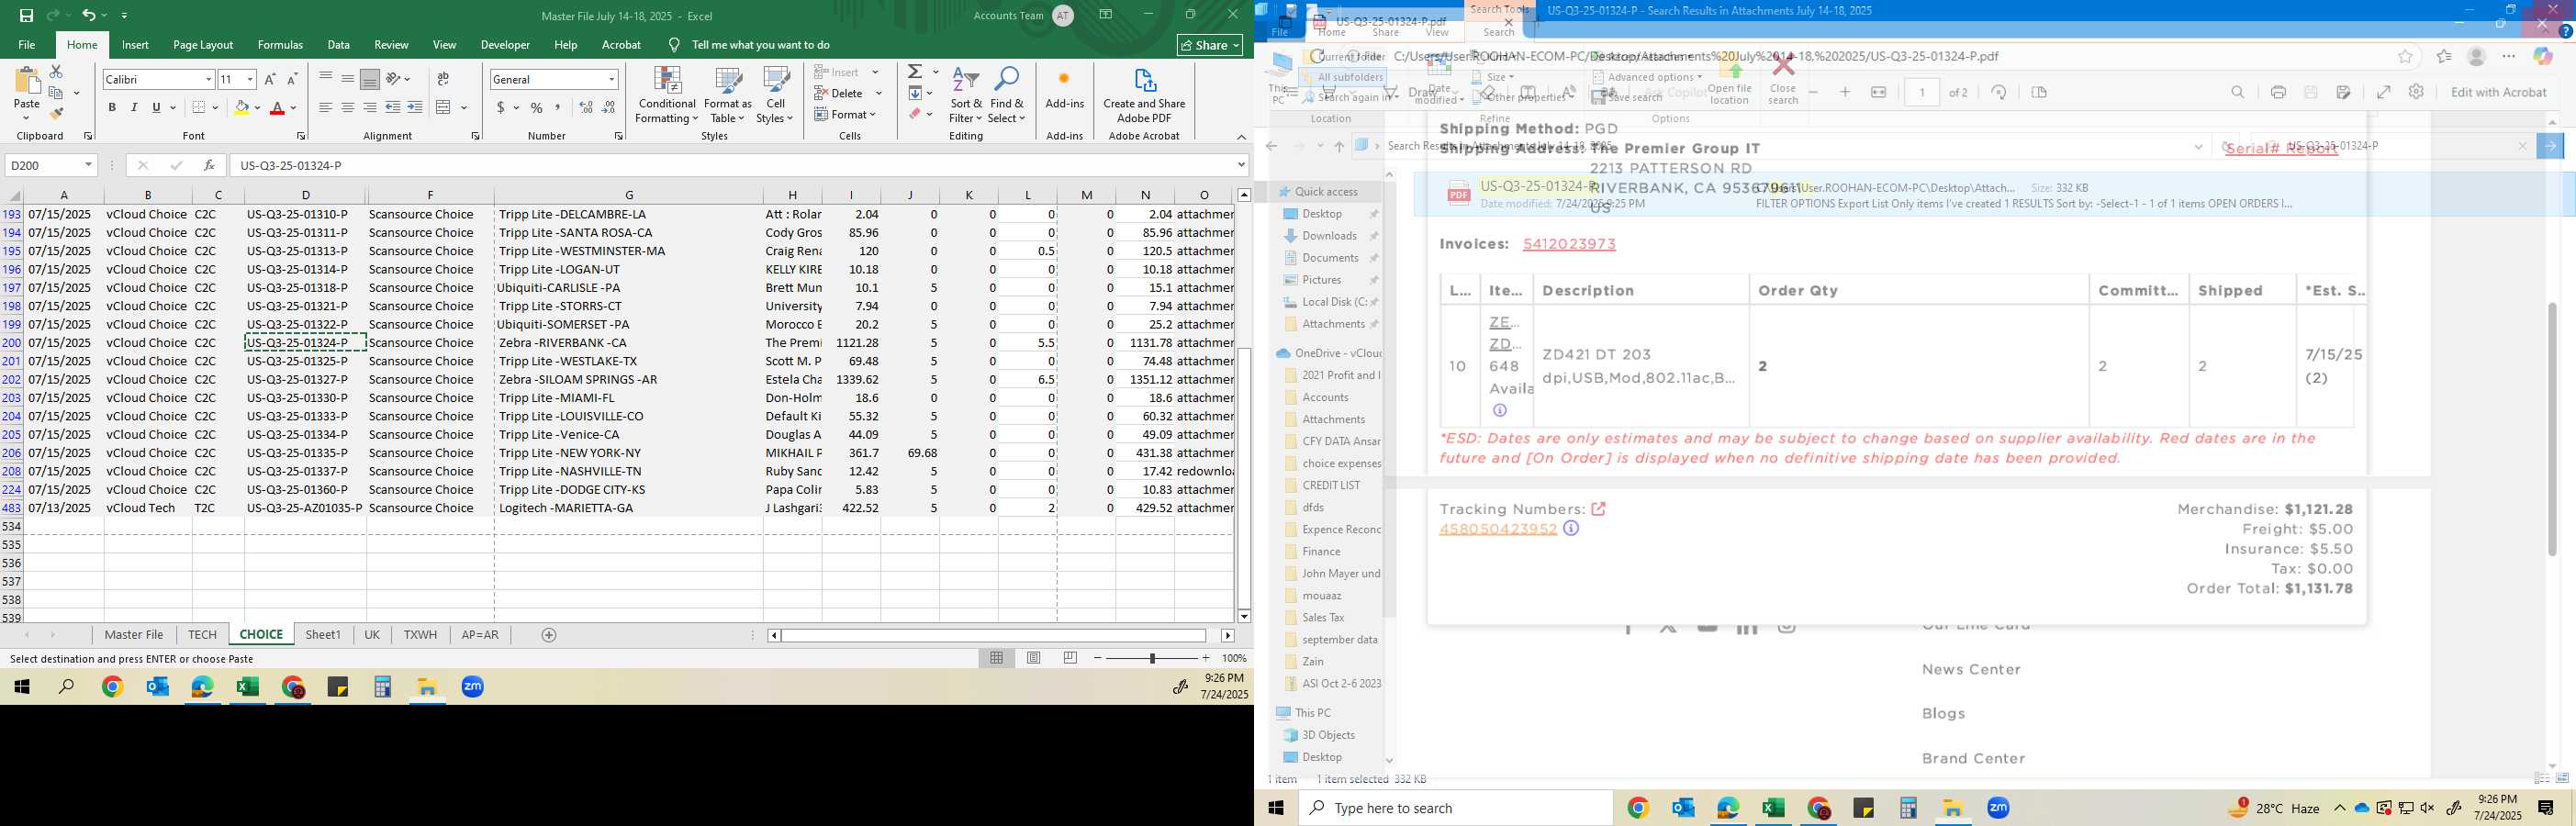The width and height of the screenshot is (2576, 826).
Task: Open Sort & Filter options
Action: coord(966,96)
